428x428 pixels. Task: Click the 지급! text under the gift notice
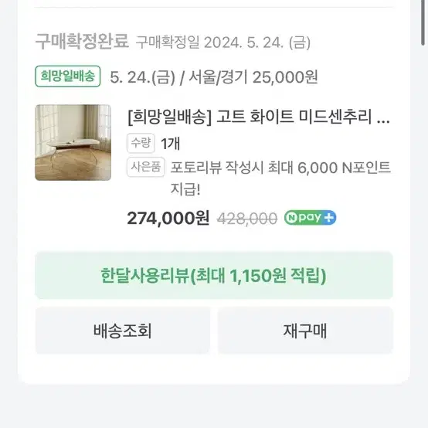coord(185,189)
